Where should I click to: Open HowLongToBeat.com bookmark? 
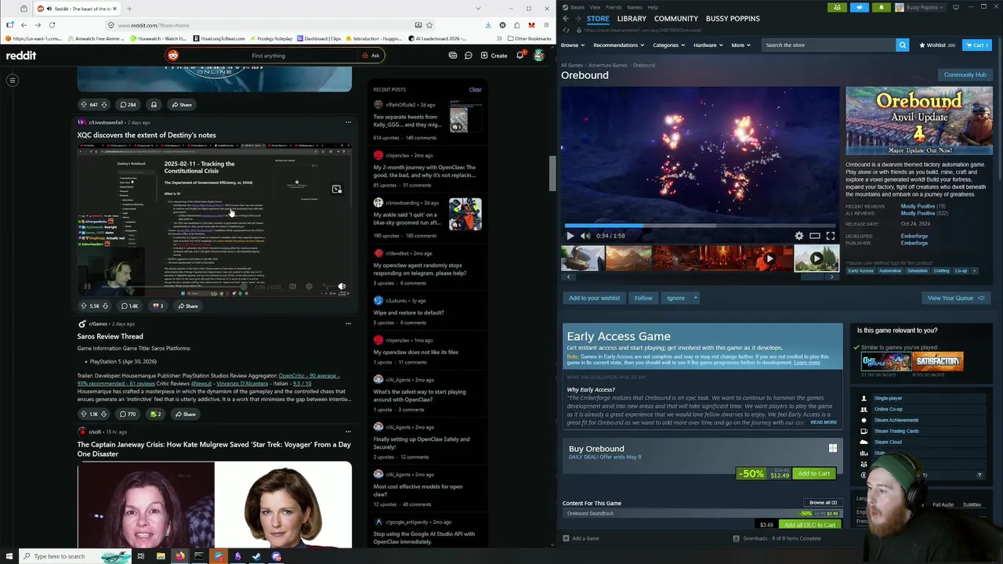[219, 38]
